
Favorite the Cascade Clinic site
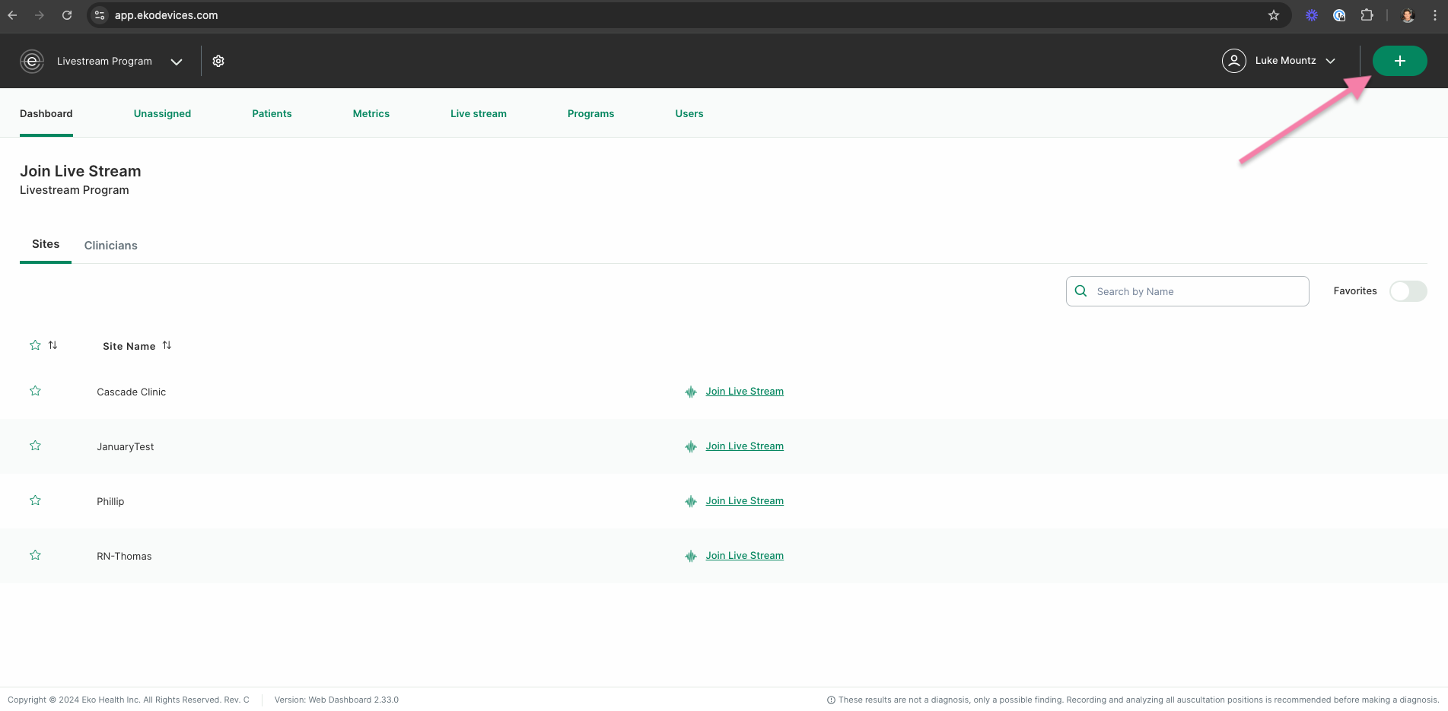(x=35, y=390)
